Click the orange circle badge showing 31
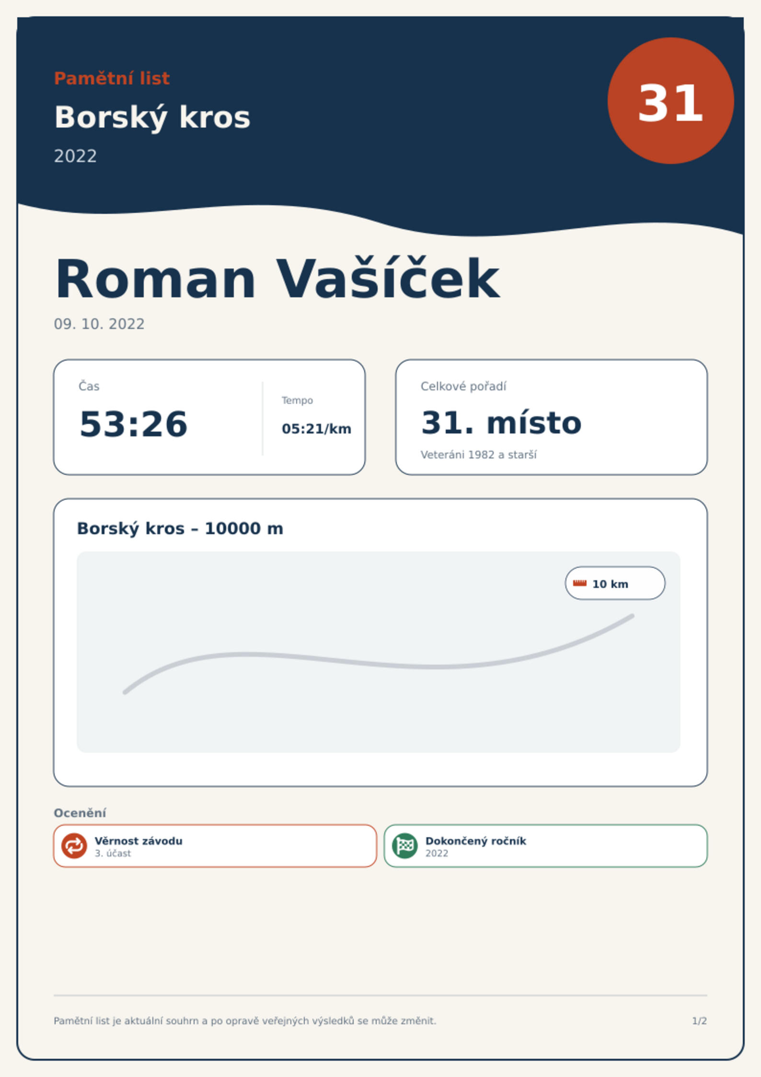Viewport: 761px width, 1077px height. point(670,101)
